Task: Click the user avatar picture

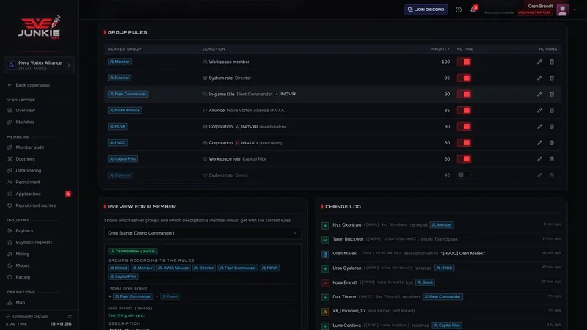Action: coord(562,10)
